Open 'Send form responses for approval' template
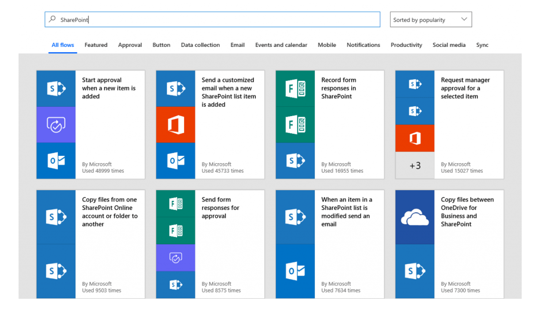Image resolution: width=542 pixels, height=312 pixels. [220, 208]
